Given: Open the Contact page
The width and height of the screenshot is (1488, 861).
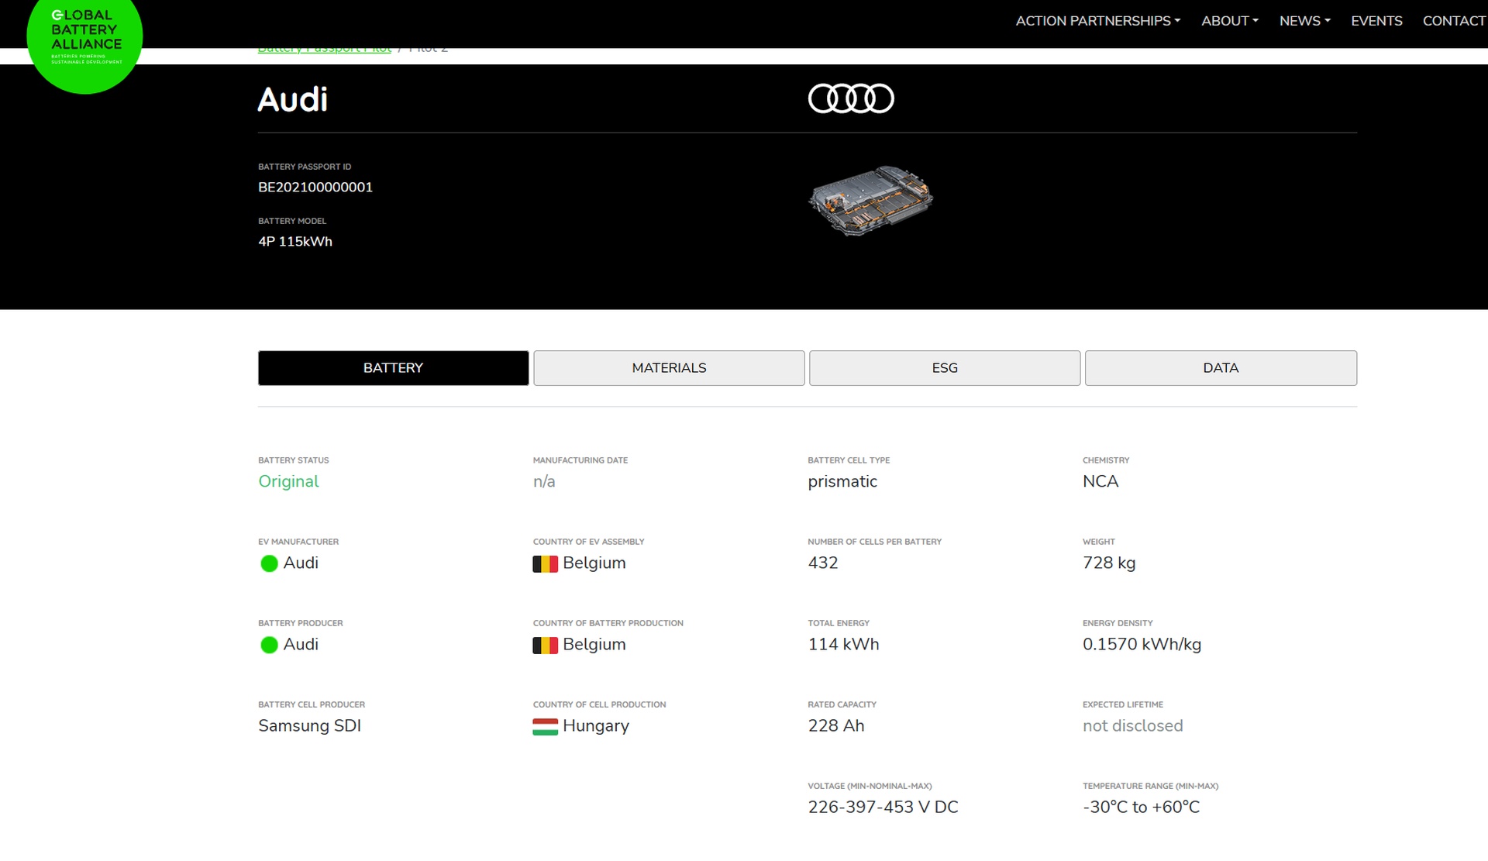Looking at the screenshot, I should [x=1454, y=21].
